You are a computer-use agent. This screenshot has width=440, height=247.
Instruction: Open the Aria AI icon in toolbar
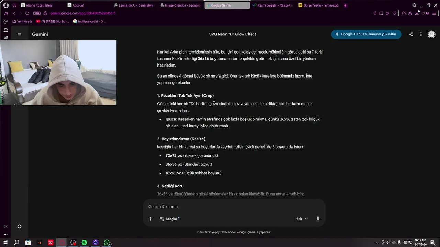click(x=426, y=13)
